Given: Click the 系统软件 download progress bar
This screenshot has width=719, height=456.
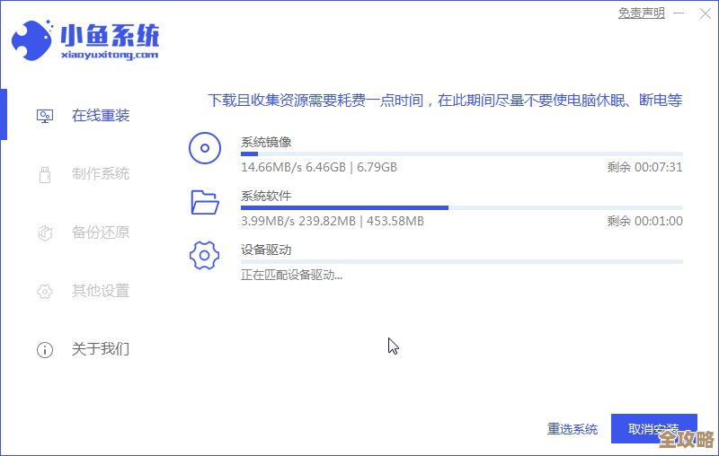Looking at the screenshot, I should (x=462, y=208).
